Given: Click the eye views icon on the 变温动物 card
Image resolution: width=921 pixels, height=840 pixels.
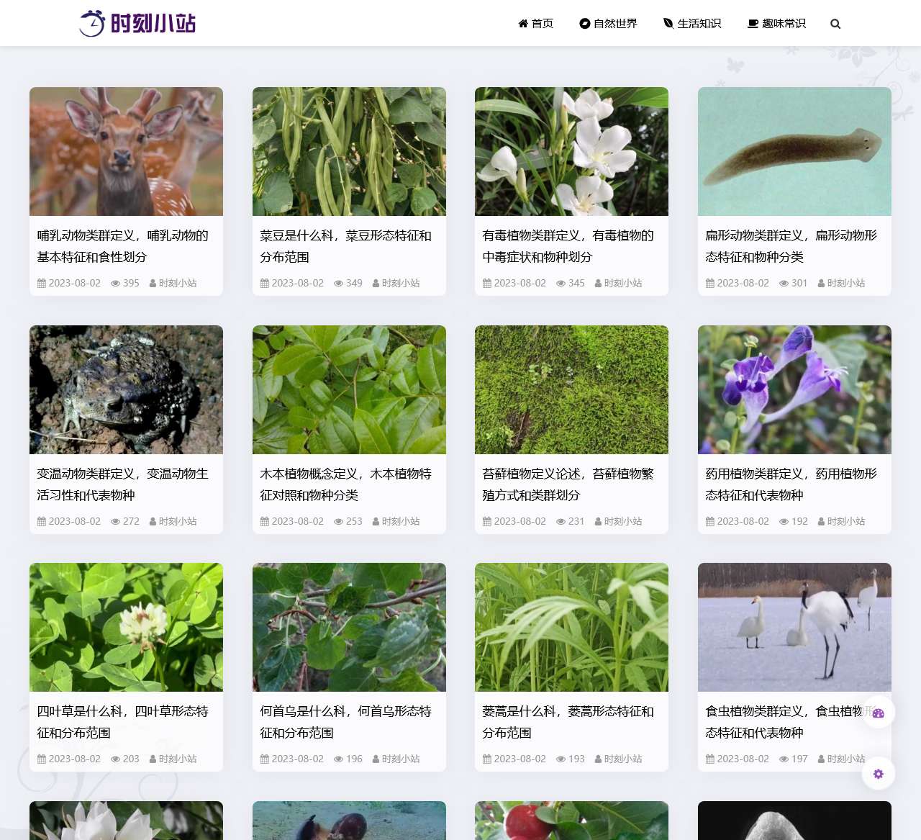Looking at the screenshot, I should (115, 522).
